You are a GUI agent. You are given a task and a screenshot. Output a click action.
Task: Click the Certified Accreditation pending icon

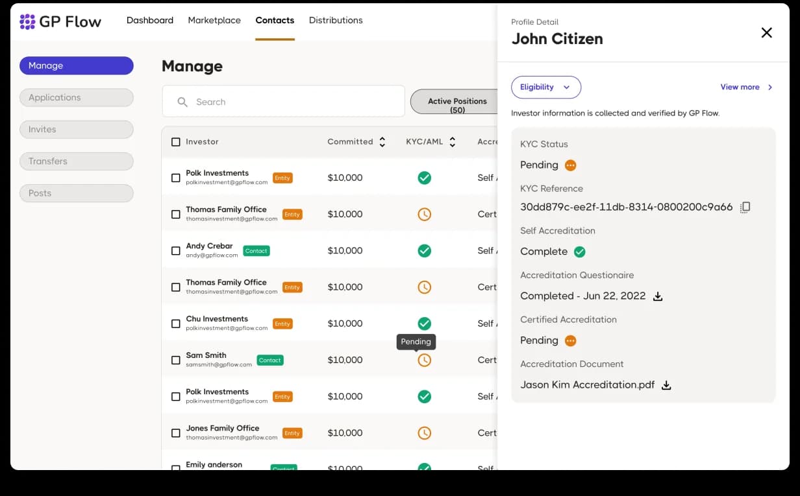point(570,341)
